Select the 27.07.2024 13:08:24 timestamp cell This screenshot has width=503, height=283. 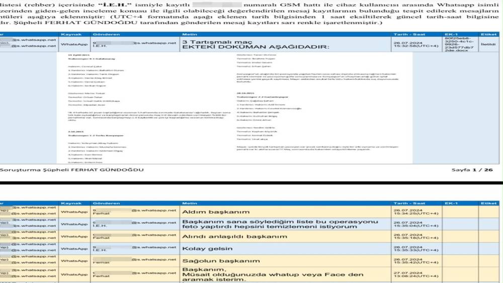(x=416, y=274)
